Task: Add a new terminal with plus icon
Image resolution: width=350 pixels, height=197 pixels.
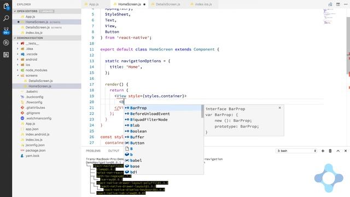Action: (x=323, y=151)
